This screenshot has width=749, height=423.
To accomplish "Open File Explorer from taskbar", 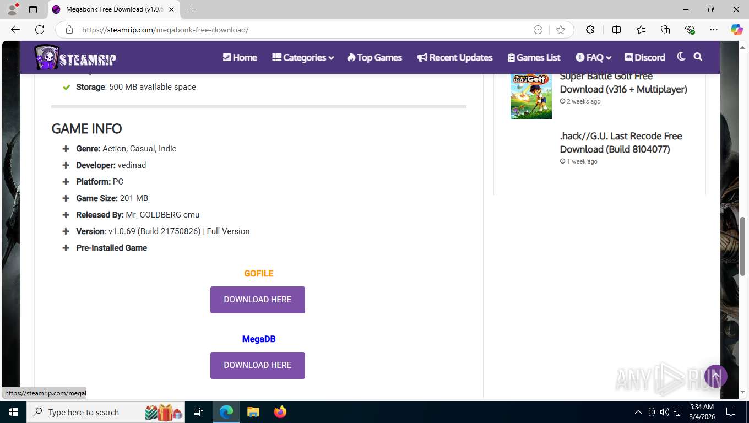I will point(253,412).
